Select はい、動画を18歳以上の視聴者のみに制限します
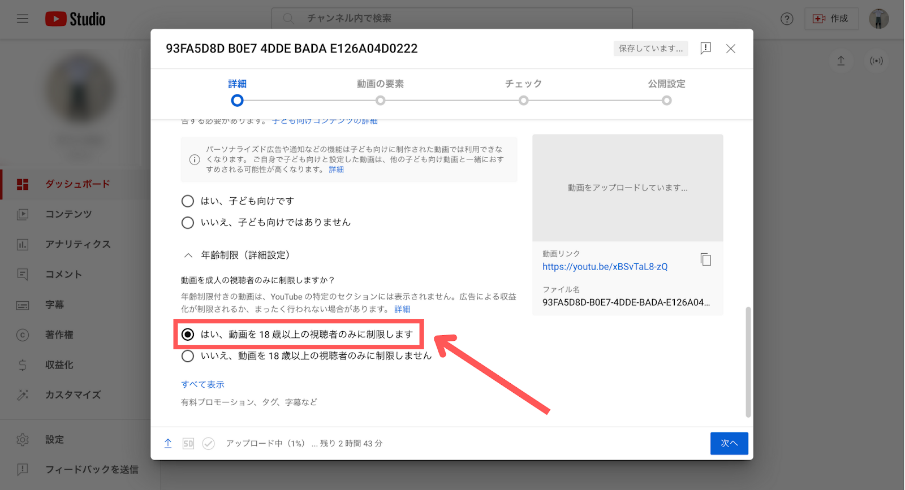 tap(188, 335)
